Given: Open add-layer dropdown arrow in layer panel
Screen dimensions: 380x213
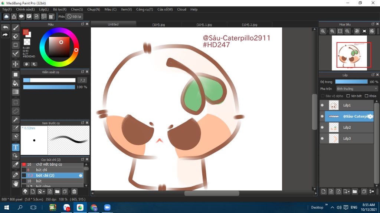Looking at the screenshot, I should (x=349, y=192).
